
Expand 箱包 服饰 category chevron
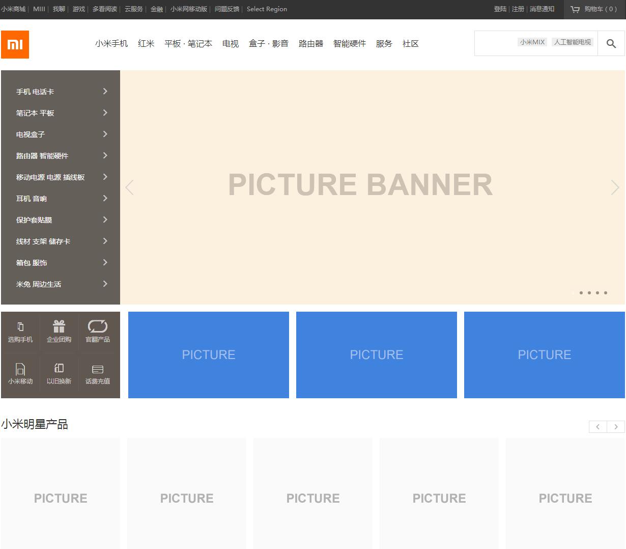105,262
